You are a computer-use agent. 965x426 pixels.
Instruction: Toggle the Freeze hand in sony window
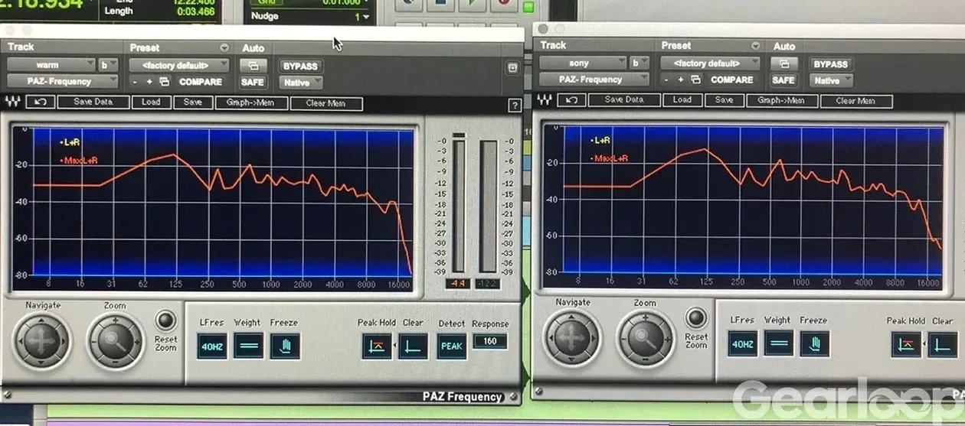click(815, 343)
